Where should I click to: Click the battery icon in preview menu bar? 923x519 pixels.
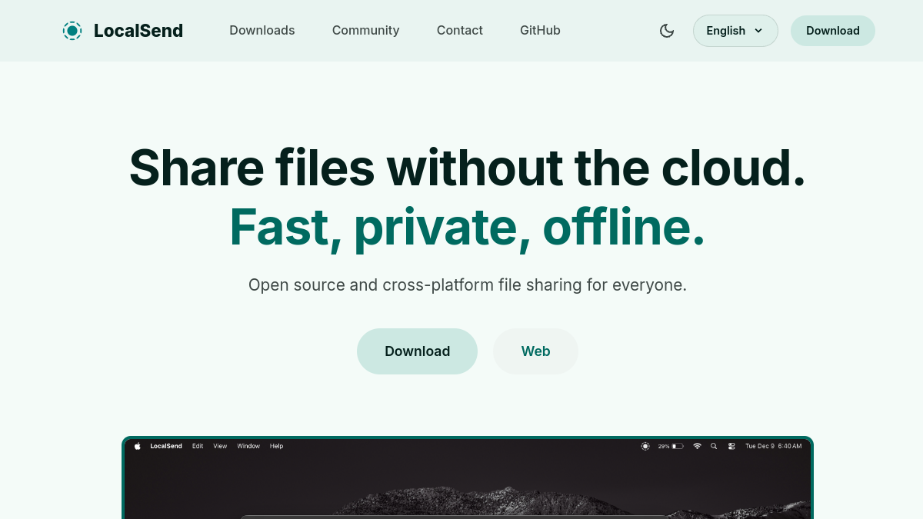point(678,446)
